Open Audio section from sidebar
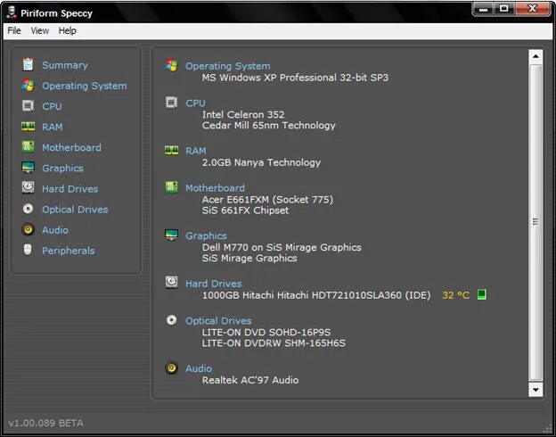 click(x=55, y=230)
